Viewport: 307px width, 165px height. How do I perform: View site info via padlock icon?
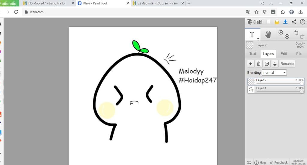pyautogui.click(x=26, y=12)
